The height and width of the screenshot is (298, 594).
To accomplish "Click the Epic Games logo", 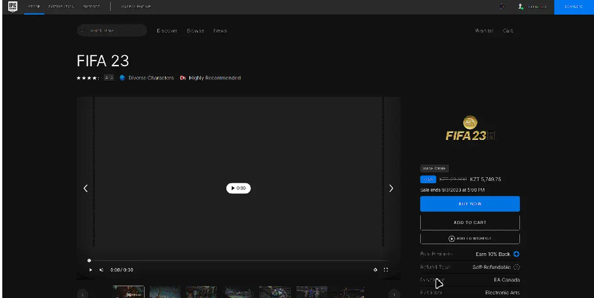I will click(12, 7).
